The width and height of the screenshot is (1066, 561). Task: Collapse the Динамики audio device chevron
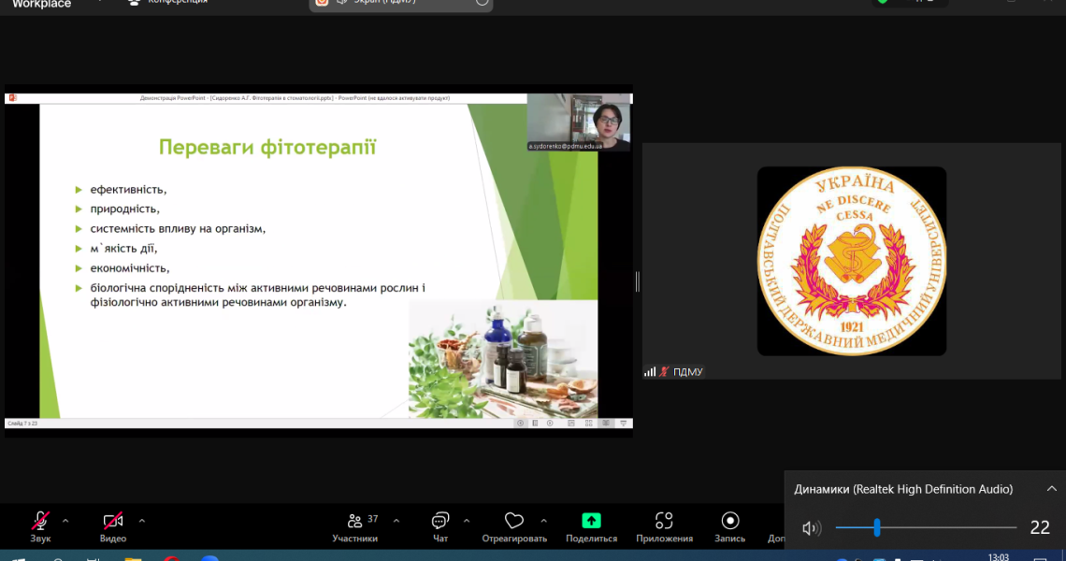coord(1051,489)
